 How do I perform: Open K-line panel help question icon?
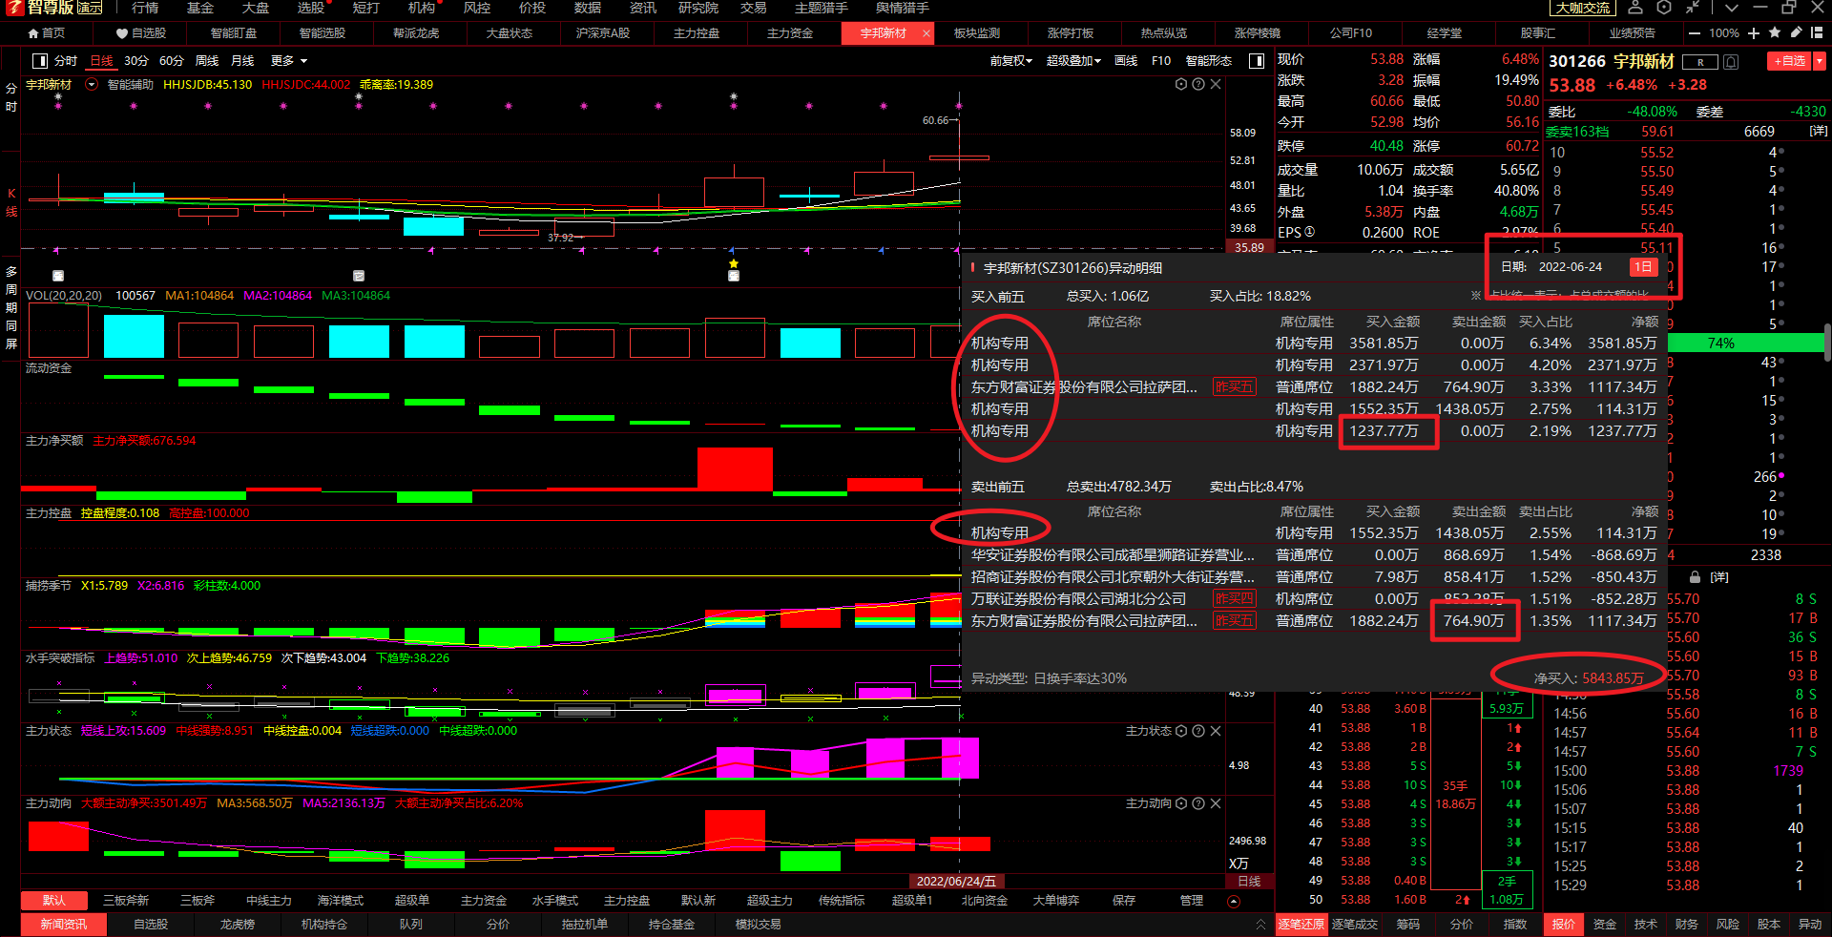1198,84
